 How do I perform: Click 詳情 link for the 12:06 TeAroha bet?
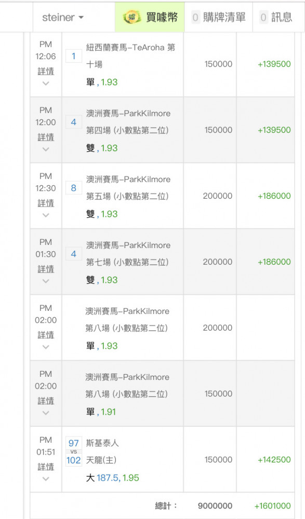click(46, 71)
